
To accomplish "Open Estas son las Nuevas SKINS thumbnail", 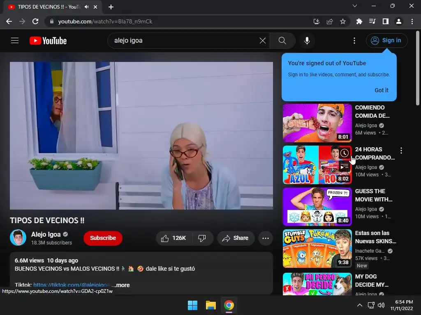I will point(317,249).
